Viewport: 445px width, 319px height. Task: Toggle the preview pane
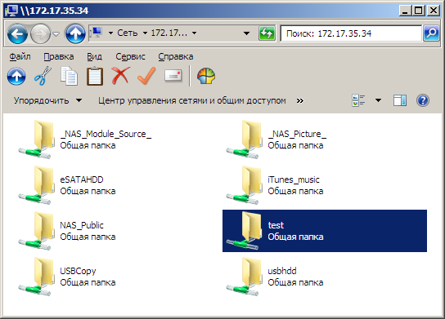(400, 100)
